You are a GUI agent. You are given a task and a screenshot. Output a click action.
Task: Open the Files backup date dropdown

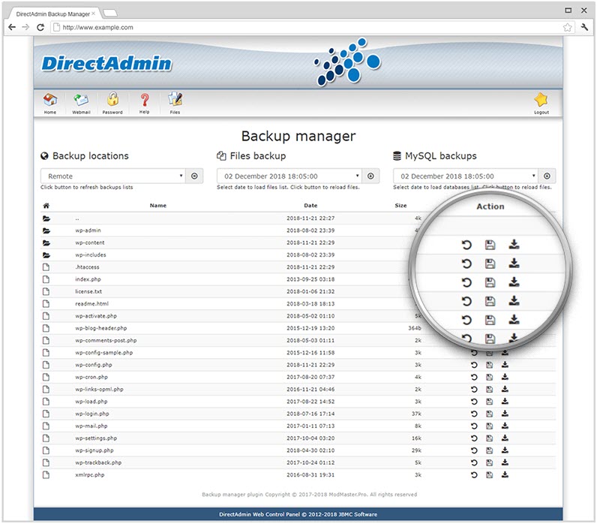(x=289, y=176)
